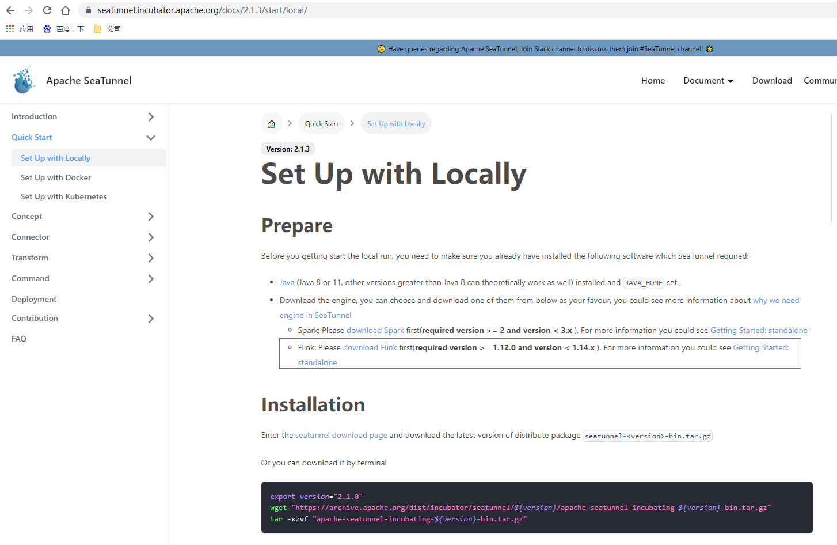Click the browser forward arrow
This screenshot has height=545, width=837.
(29, 10)
